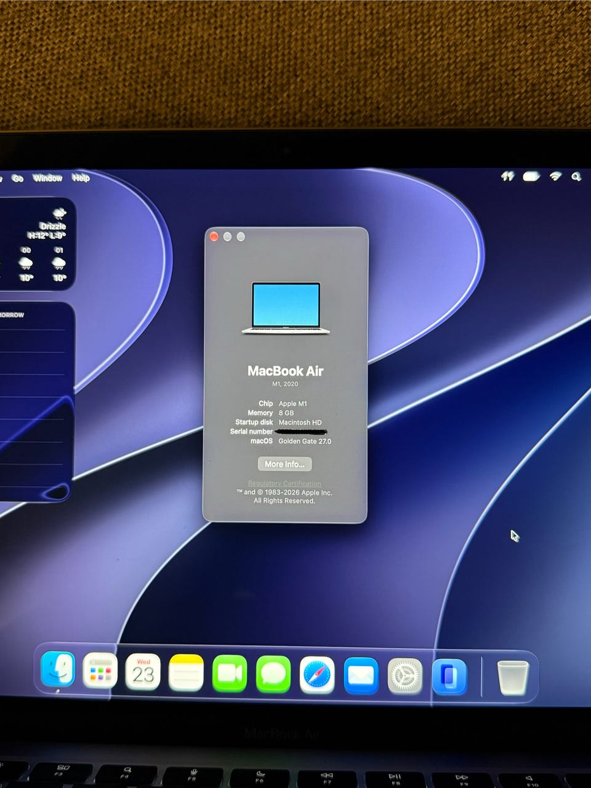Open the Notes app in Dock
The image size is (591, 788).
186,673
